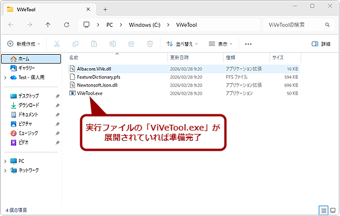Screen dimensions: 340x216
Task: Click Windows (C:) in the breadcrumb
Action: point(144,25)
